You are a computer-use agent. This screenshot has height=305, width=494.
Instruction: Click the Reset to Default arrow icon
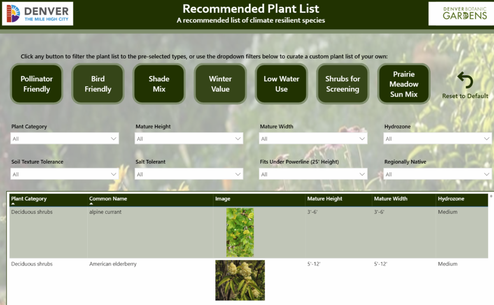(465, 81)
